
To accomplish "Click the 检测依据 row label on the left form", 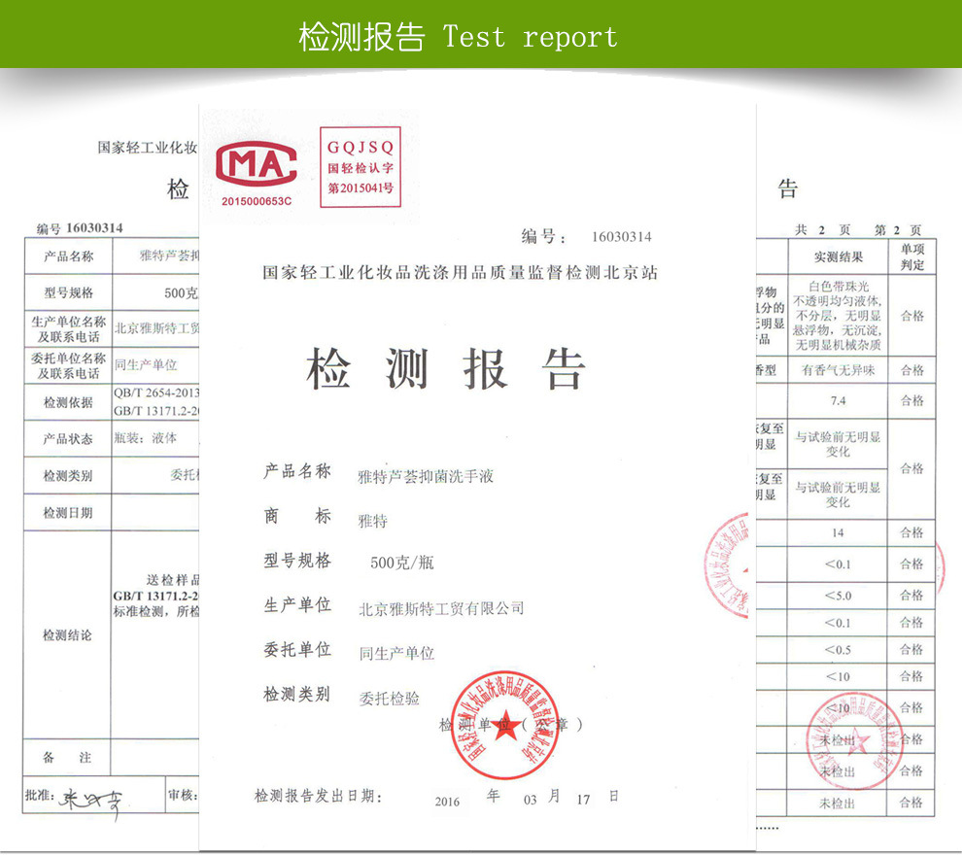I will tap(67, 402).
